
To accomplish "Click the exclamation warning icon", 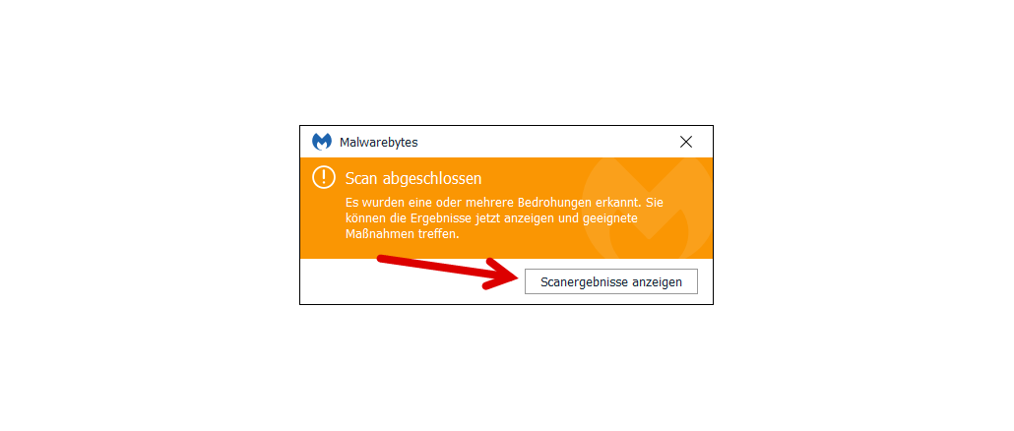I will [x=323, y=177].
